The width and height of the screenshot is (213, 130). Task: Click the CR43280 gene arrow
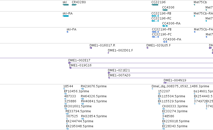tap(74, 5)
